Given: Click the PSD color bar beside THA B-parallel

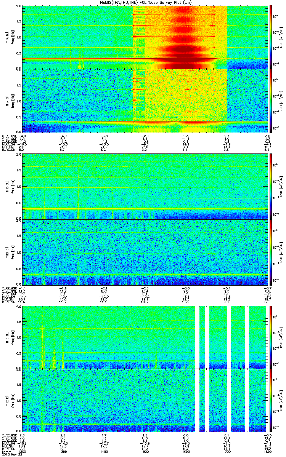Looking at the screenshot, I should pos(271,101).
